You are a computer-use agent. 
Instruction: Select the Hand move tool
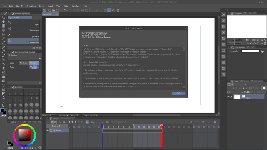(3, 22)
